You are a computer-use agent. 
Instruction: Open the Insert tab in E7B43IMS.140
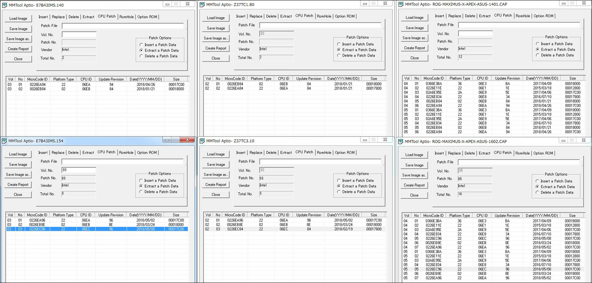coord(43,17)
